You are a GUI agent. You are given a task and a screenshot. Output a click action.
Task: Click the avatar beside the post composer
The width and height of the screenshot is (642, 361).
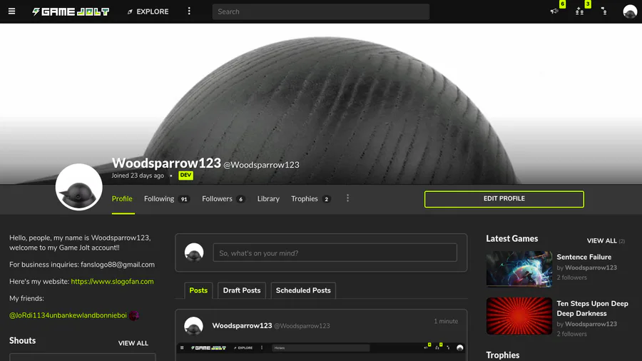pos(194,253)
